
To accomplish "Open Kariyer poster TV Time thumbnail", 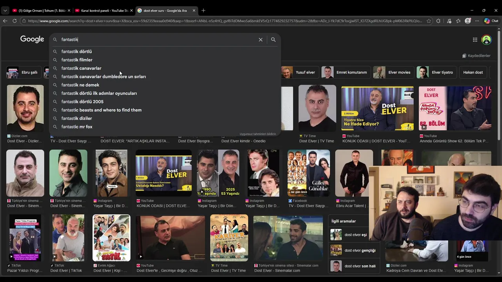I will tap(229, 238).
